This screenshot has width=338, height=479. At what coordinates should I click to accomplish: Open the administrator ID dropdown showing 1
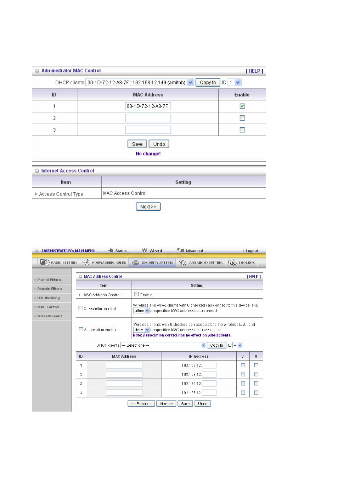coord(235,82)
